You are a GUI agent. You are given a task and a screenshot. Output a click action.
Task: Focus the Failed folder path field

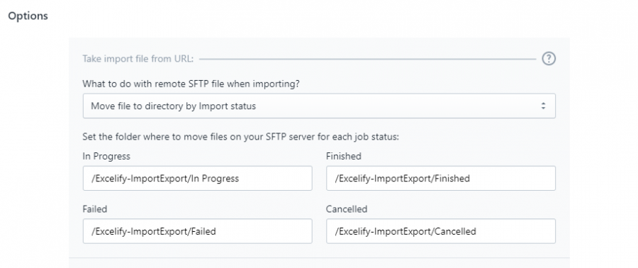[197, 231]
